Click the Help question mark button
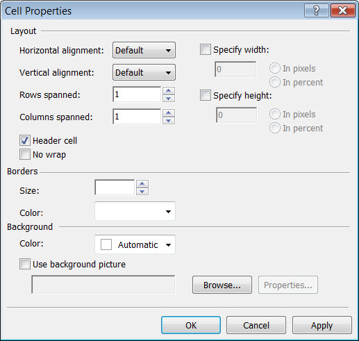This screenshot has width=359, height=341. pyautogui.click(x=317, y=10)
